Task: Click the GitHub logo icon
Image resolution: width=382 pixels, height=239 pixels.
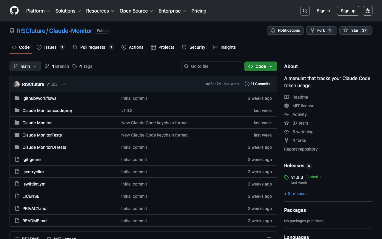Action: pos(14,11)
